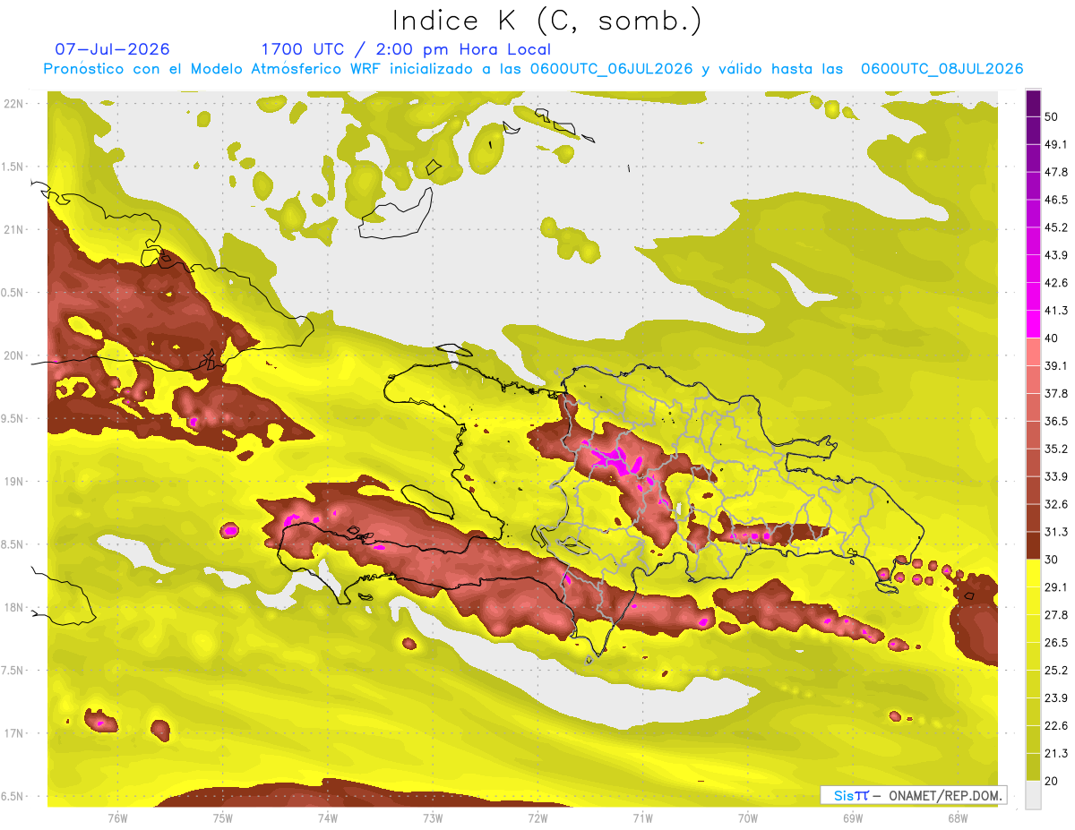The image size is (1075, 830).
Task: Select the salmon swatch between 39.1 and 40
Action: (x=1033, y=352)
